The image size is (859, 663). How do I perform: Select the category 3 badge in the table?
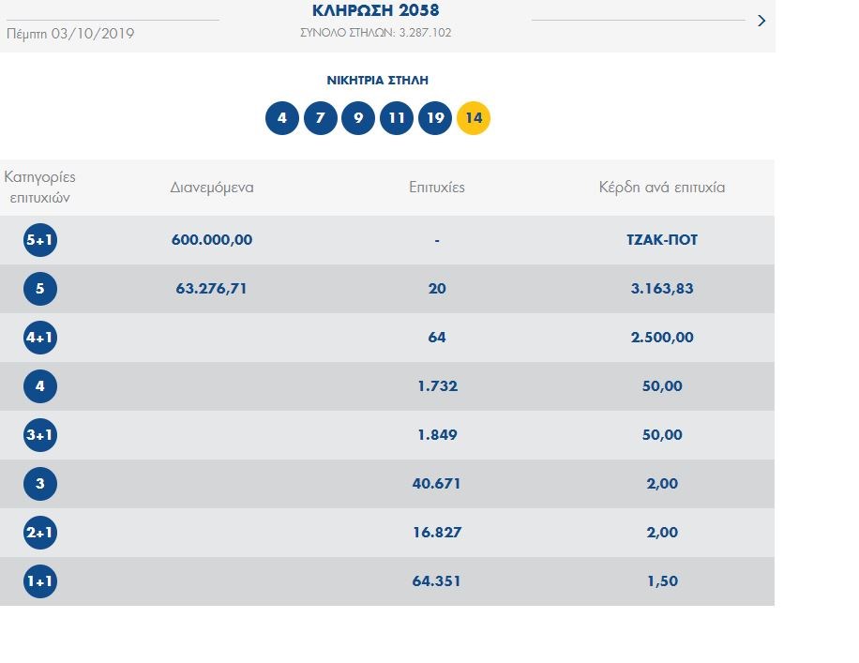point(40,484)
